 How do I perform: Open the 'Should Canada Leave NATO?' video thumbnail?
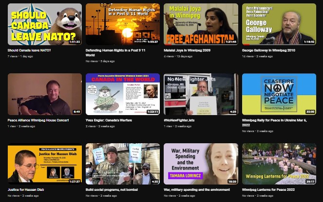[x=45, y=24]
